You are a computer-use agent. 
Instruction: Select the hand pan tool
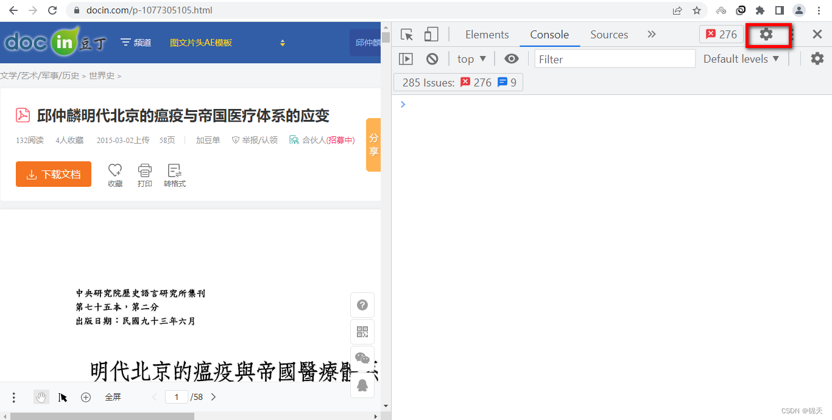(41, 397)
